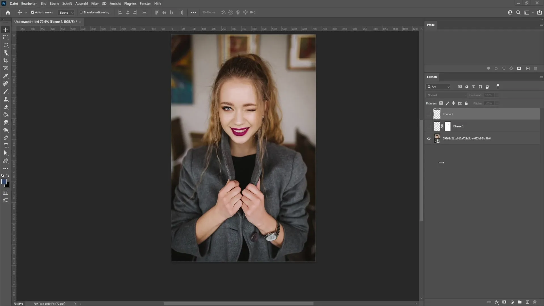Click the new layer button at panel bottom
The width and height of the screenshot is (544, 306).
[x=527, y=302]
